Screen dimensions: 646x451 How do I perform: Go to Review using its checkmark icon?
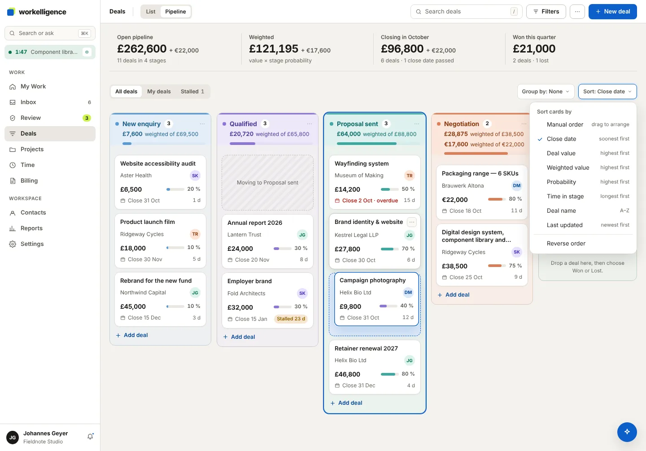[13, 118]
